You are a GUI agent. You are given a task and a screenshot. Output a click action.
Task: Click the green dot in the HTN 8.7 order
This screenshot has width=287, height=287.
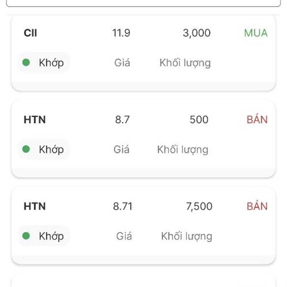click(26, 149)
